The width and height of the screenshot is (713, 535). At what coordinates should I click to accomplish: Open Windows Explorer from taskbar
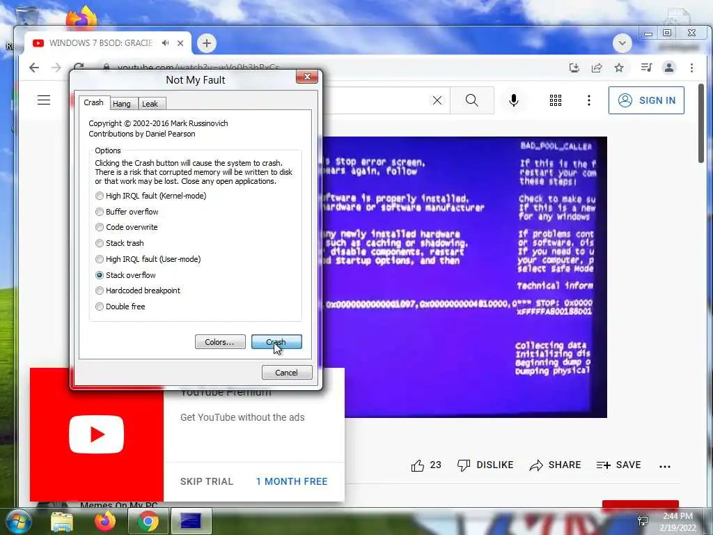pyautogui.click(x=62, y=521)
